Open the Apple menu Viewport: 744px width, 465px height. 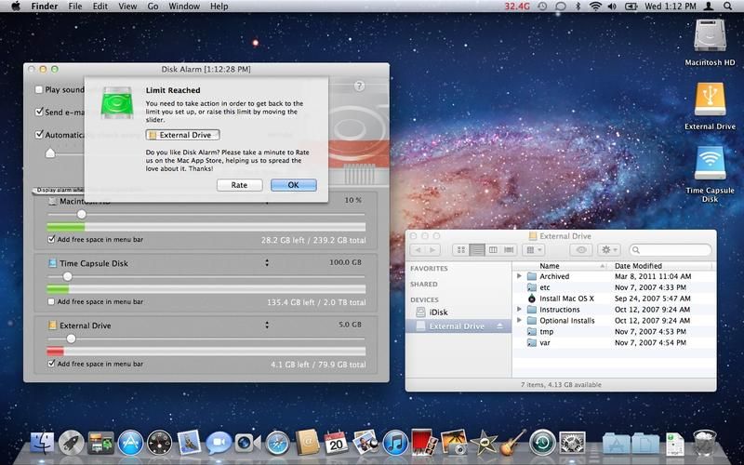tap(16, 7)
